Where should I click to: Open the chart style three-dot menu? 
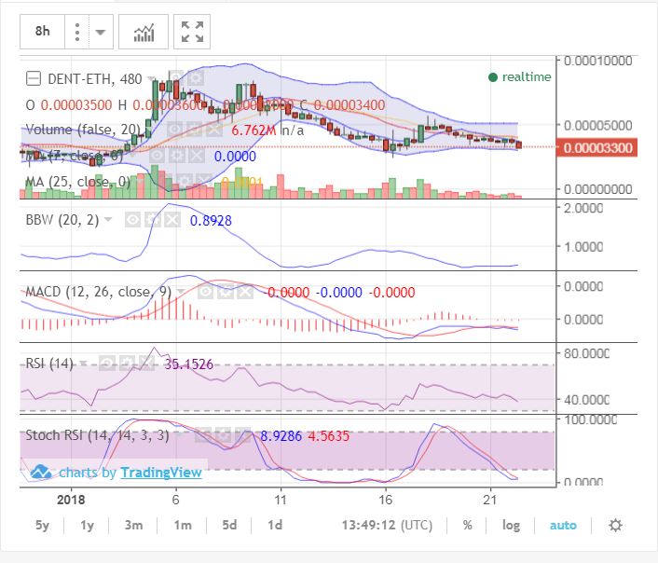click(x=76, y=31)
